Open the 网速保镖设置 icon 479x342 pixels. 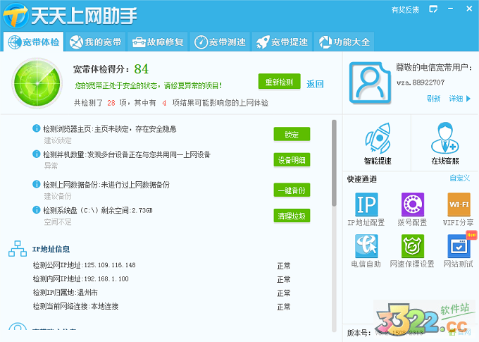[413, 247]
